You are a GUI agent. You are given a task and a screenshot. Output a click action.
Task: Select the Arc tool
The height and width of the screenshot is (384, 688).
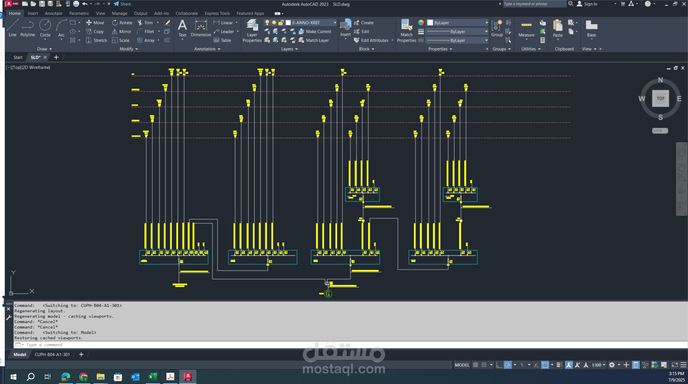point(61,28)
